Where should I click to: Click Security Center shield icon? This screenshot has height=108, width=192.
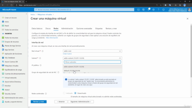coord(3,94)
